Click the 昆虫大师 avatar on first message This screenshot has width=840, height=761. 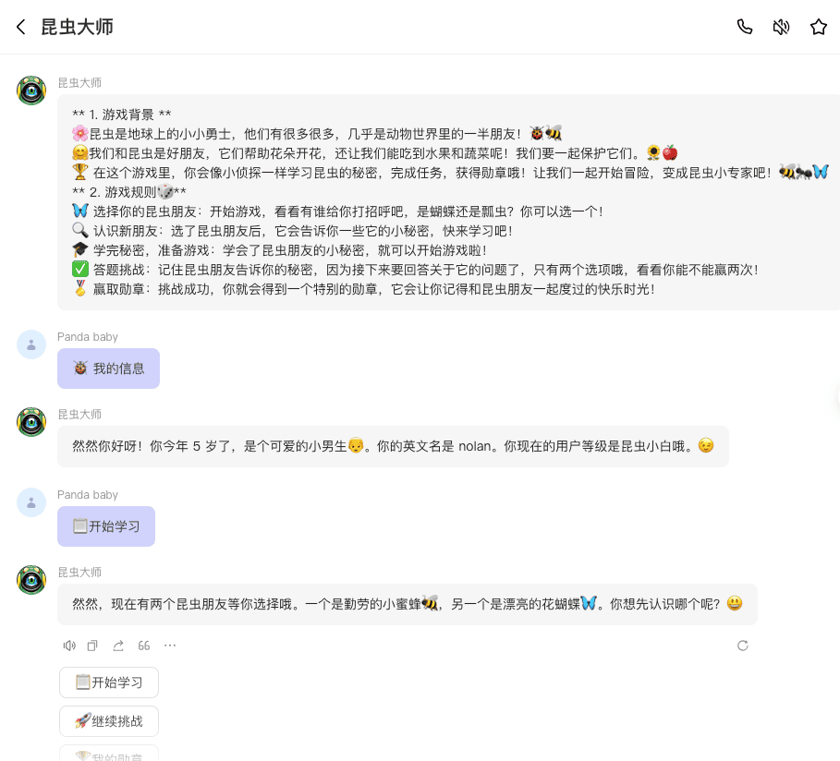pyautogui.click(x=31, y=91)
